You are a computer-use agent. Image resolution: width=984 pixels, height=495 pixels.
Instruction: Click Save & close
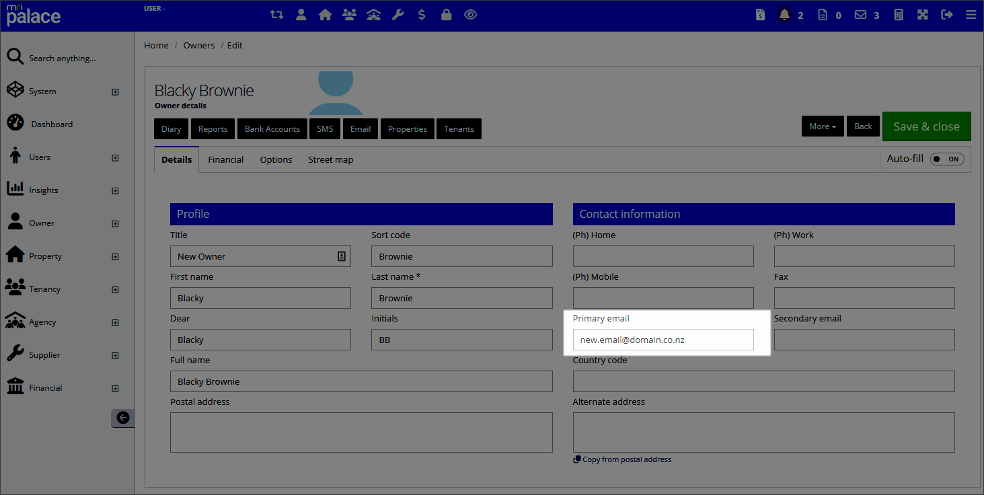[927, 126]
